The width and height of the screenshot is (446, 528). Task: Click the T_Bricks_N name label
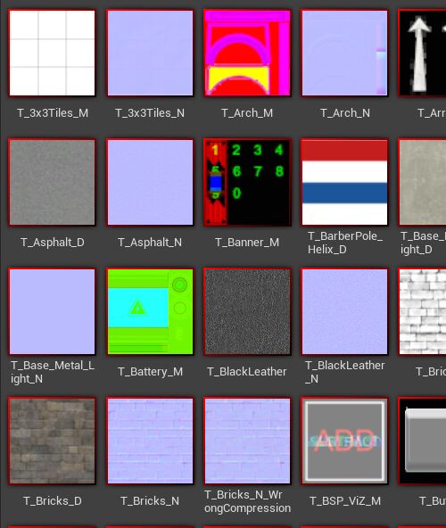pos(150,501)
